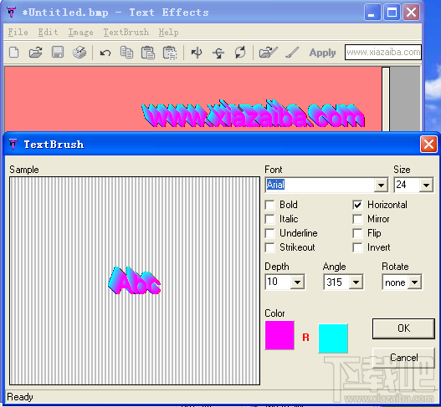Click the red R reverse colors icon
441x407 pixels.
point(305,337)
